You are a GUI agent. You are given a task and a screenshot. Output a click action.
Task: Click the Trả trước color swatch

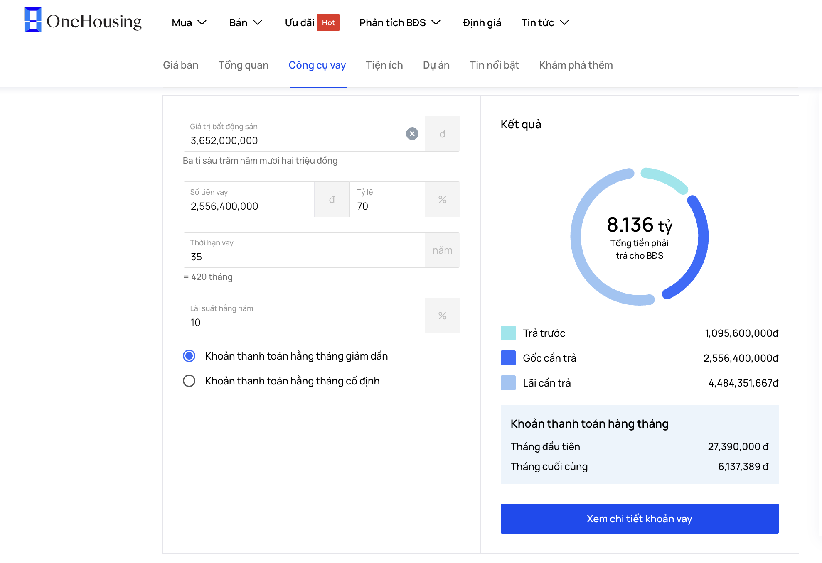click(508, 333)
